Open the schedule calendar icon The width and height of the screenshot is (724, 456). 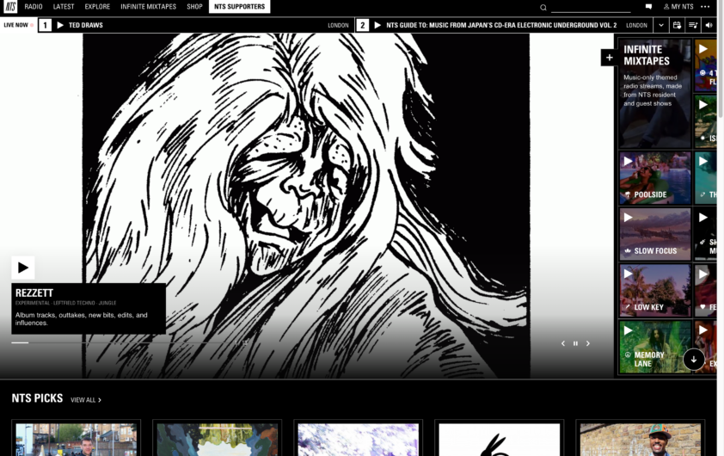click(x=677, y=25)
